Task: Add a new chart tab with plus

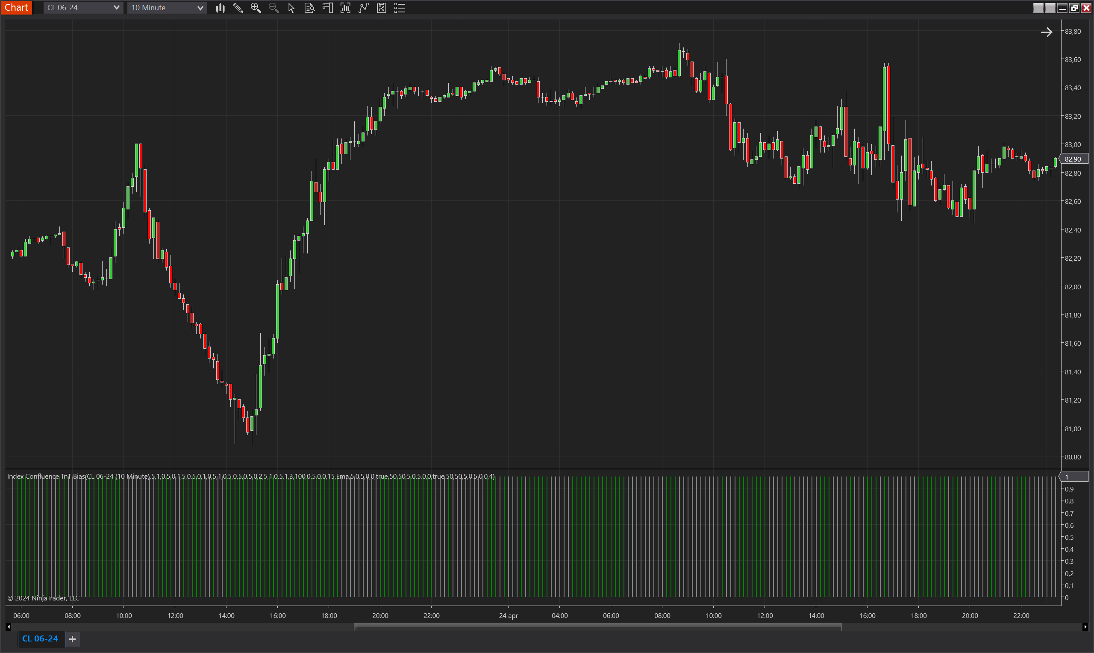Action: [x=73, y=639]
